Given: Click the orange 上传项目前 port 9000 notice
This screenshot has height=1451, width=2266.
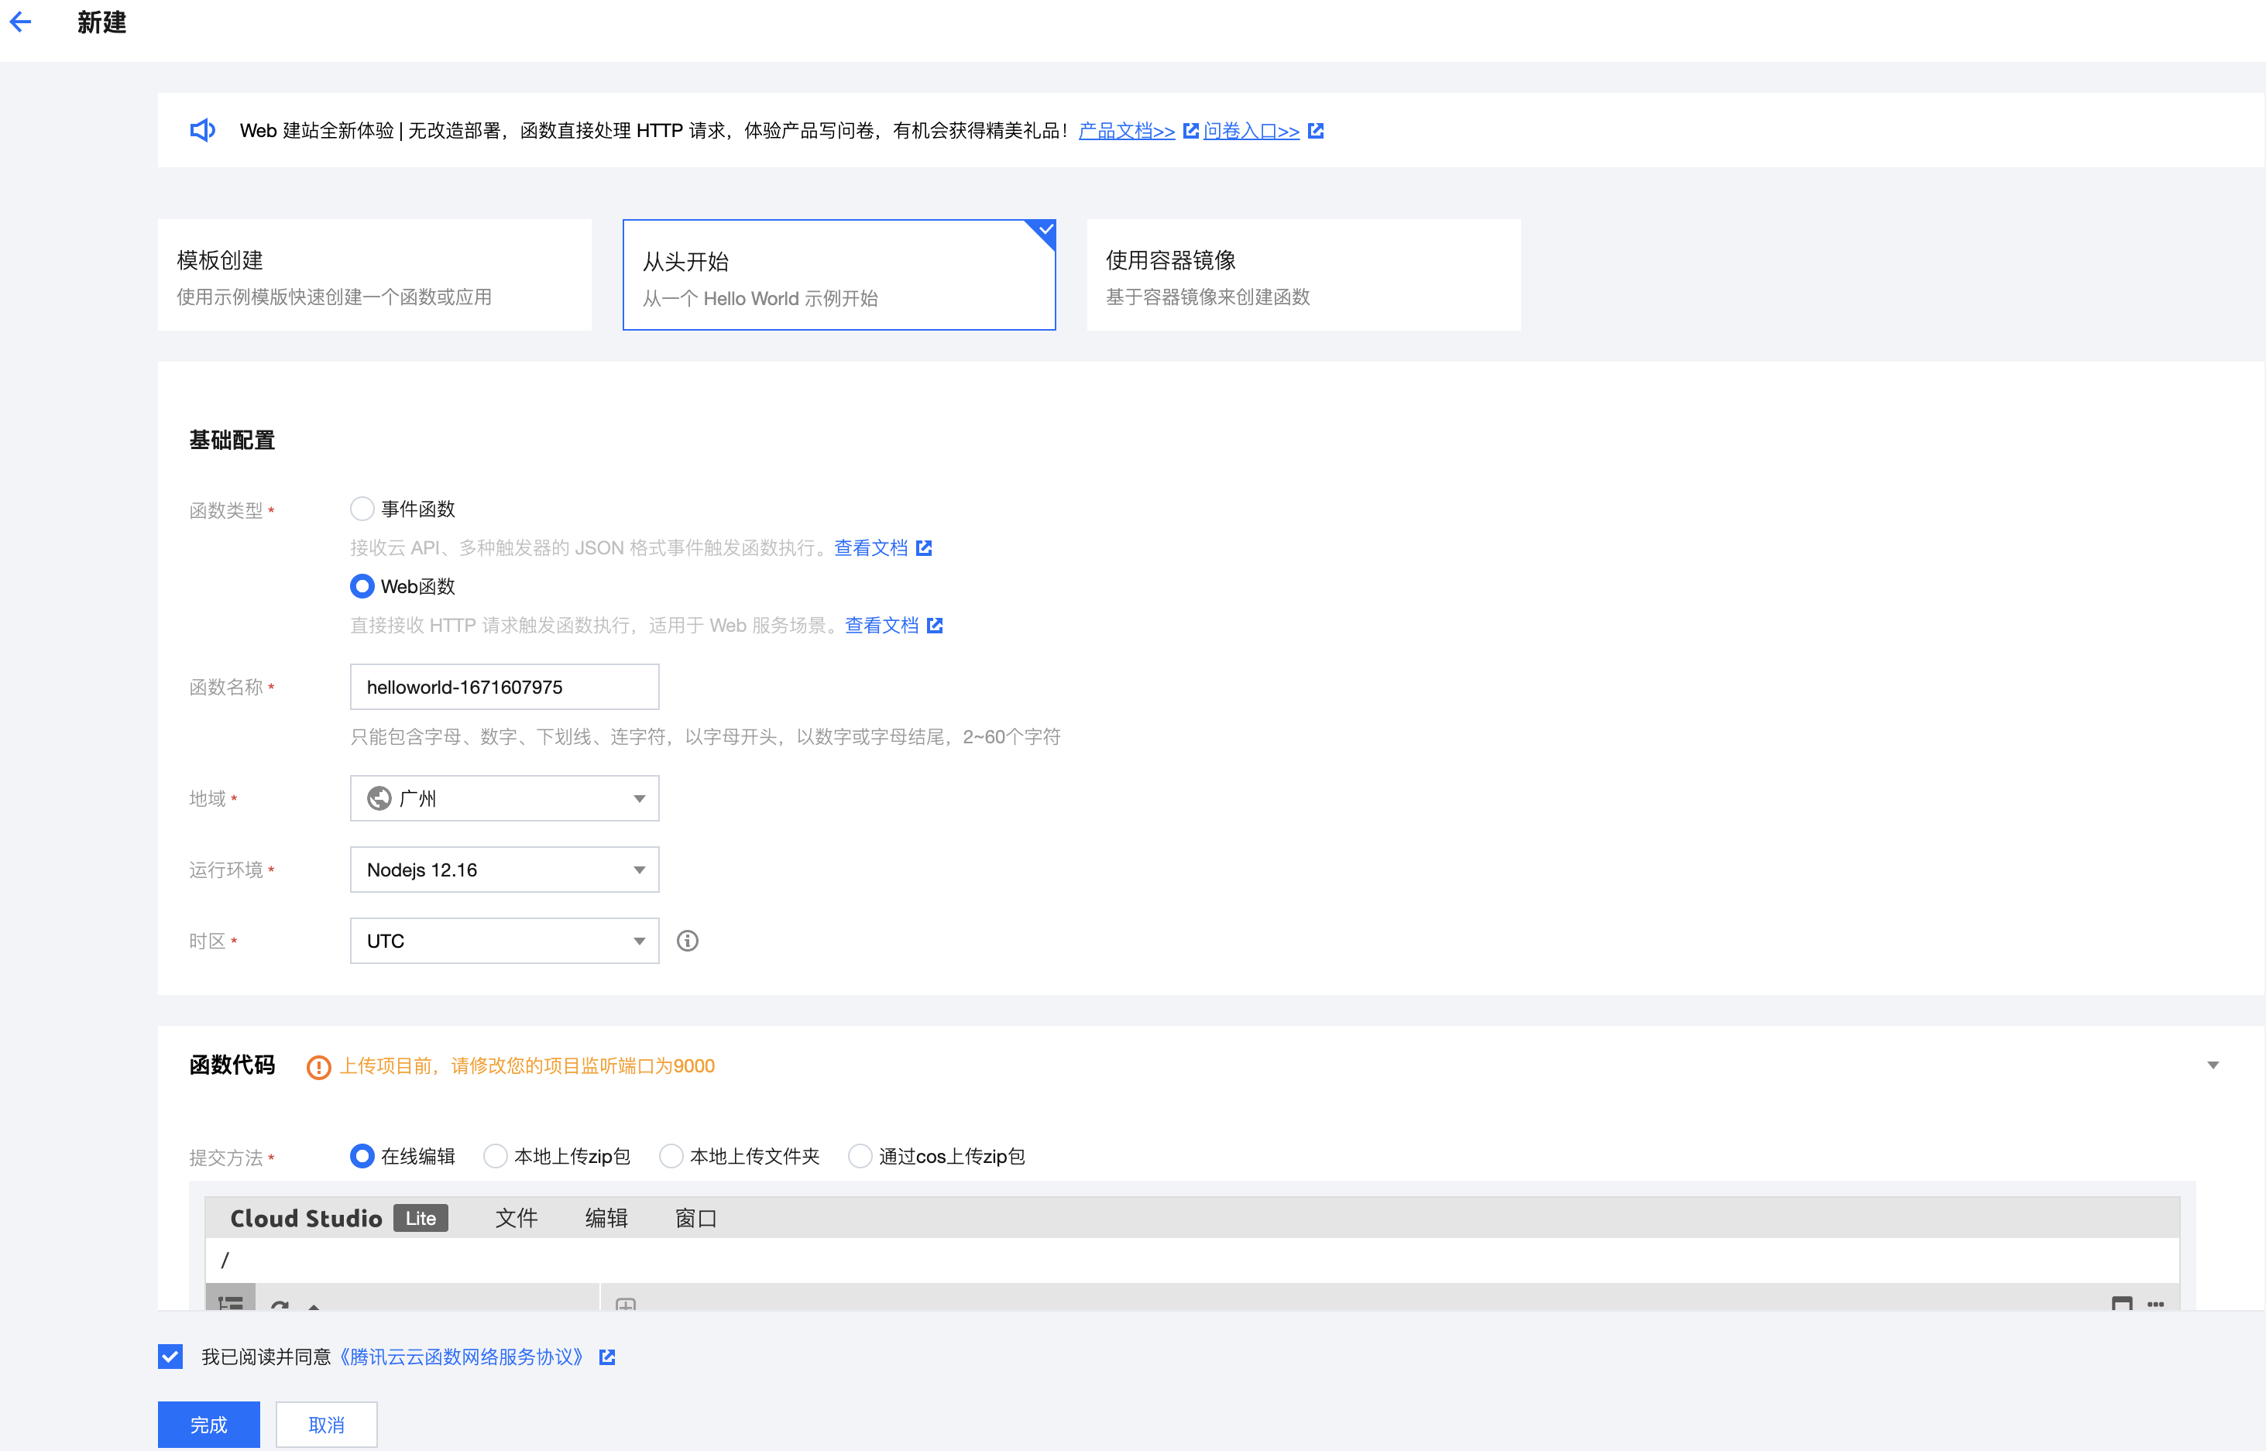Looking at the screenshot, I should click(527, 1067).
